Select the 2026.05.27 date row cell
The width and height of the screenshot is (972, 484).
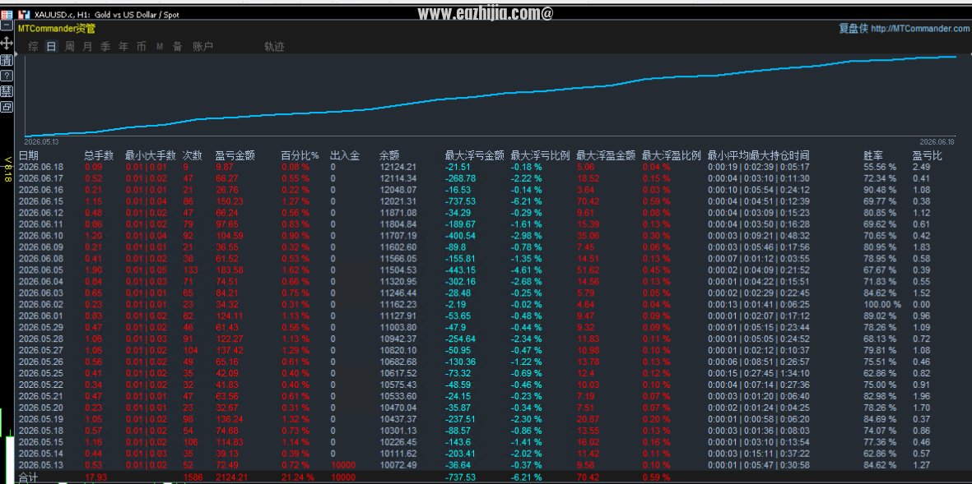point(41,350)
